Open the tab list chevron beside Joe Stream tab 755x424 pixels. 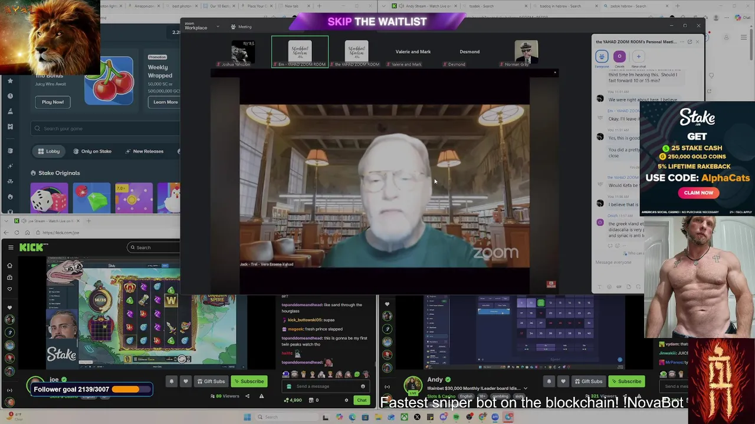pyautogui.click(x=6, y=221)
